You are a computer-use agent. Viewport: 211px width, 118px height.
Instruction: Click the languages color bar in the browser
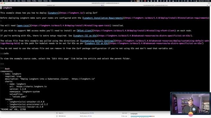pos(142,116)
